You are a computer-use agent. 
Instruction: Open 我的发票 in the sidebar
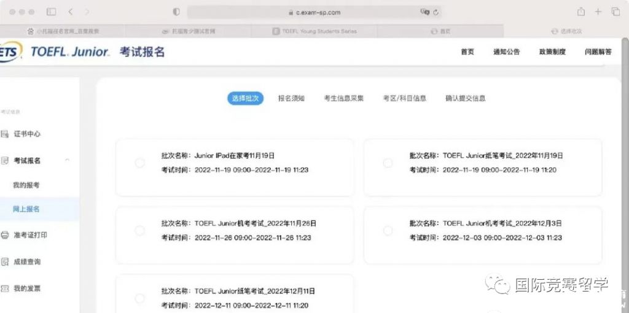[27, 288]
